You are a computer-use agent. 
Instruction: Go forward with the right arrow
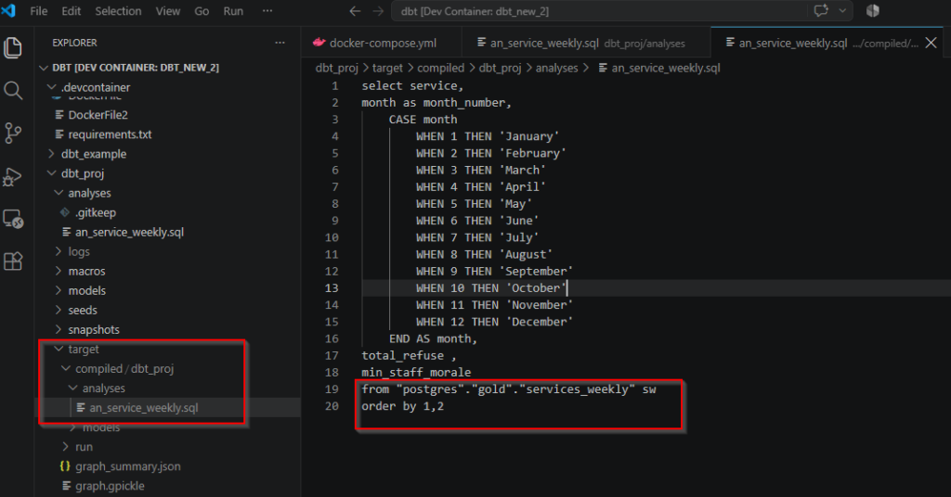tap(378, 11)
